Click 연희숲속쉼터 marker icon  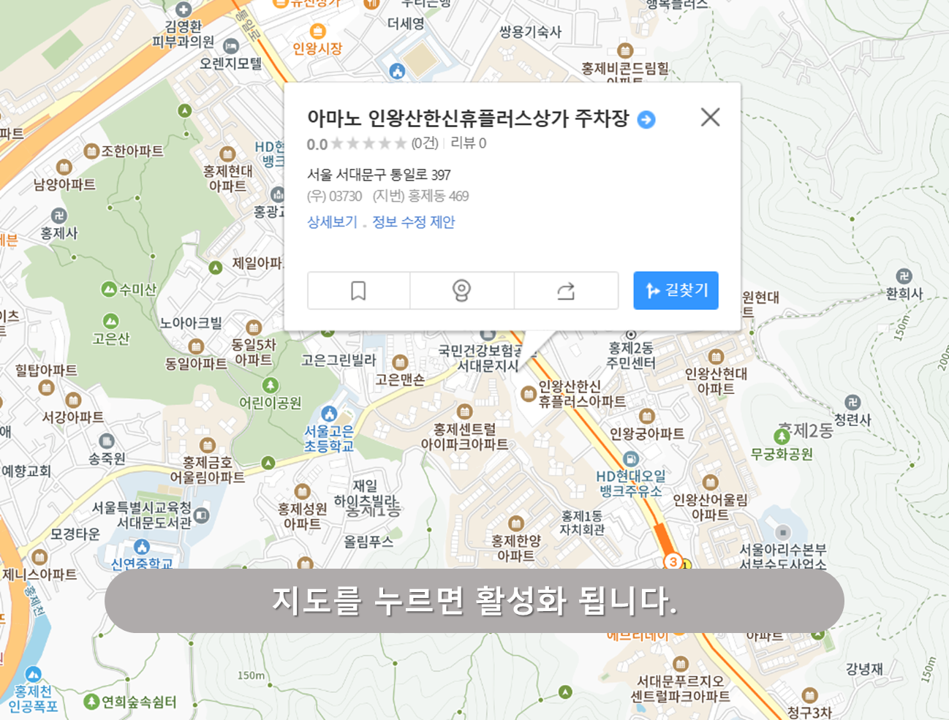(x=91, y=702)
